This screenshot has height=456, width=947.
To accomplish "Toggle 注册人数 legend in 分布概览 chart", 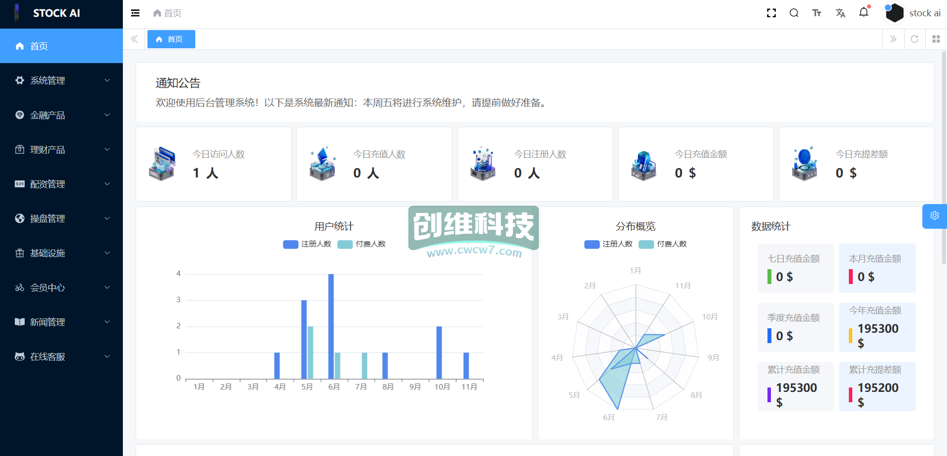I will (609, 244).
